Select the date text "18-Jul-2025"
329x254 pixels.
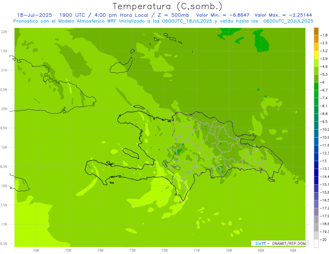(35, 15)
